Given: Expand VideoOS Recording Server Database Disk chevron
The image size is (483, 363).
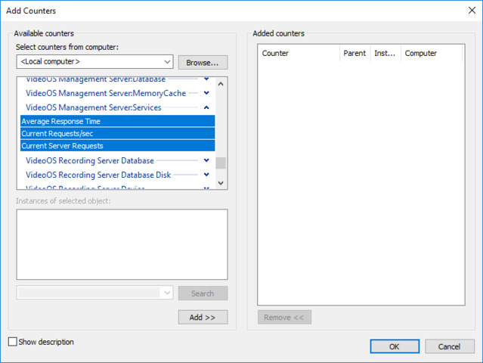Looking at the screenshot, I should click(206, 175).
